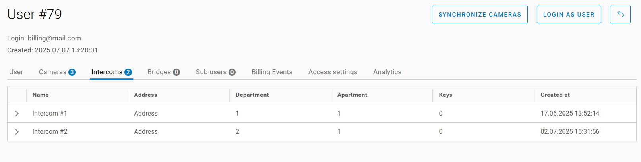Select the Intercoms tab

click(x=111, y=72)
